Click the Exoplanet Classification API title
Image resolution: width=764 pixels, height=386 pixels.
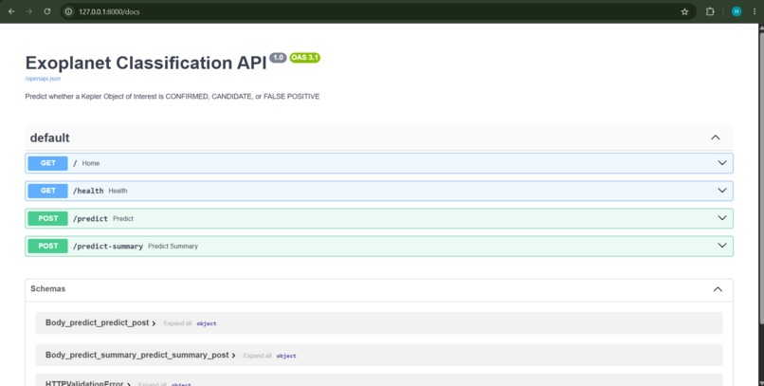point(146,63)
